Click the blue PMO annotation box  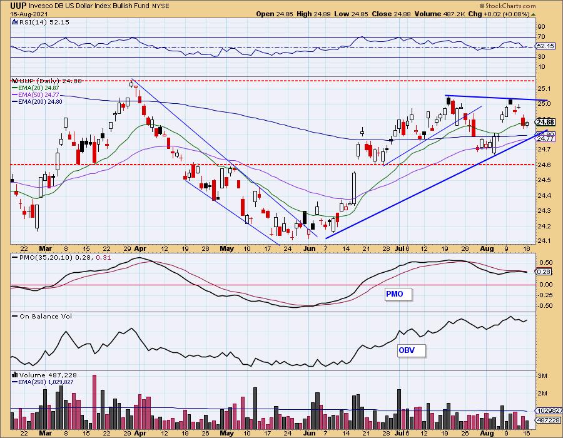[398, 294]
